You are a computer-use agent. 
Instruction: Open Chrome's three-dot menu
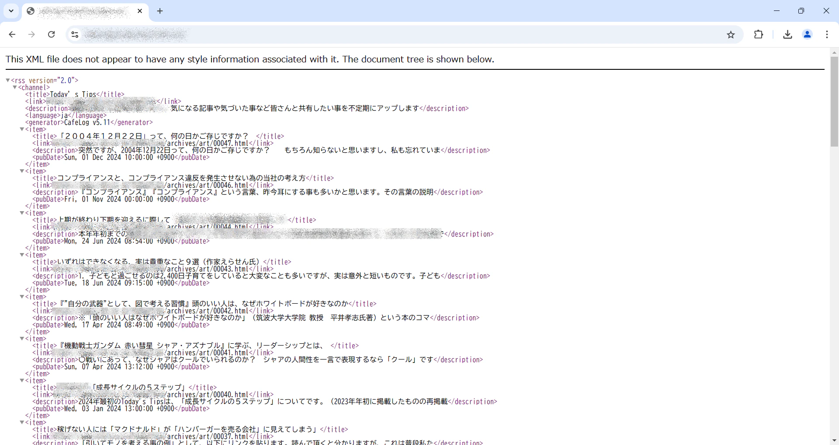click(x=827, y=34)
